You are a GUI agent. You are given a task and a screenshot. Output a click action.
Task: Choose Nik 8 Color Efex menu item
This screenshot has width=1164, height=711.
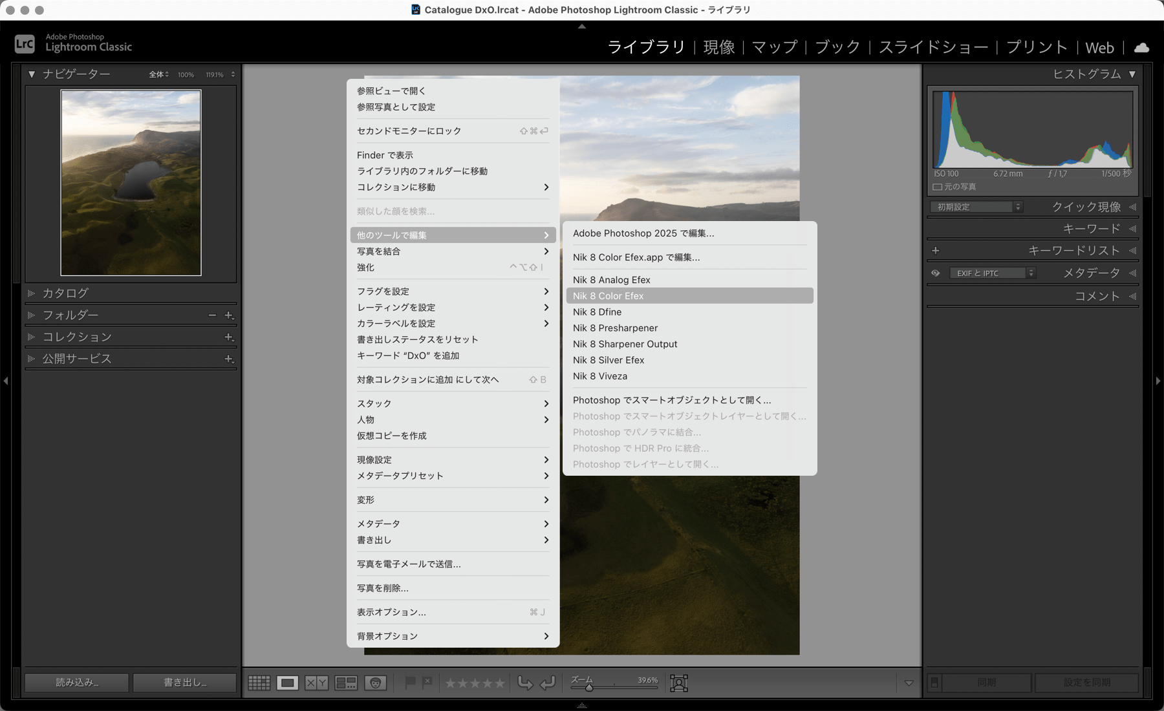tap(689, 296)
